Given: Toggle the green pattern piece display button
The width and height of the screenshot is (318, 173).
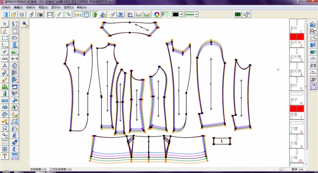Looking at the screenshot, I should tap(94, 14).
